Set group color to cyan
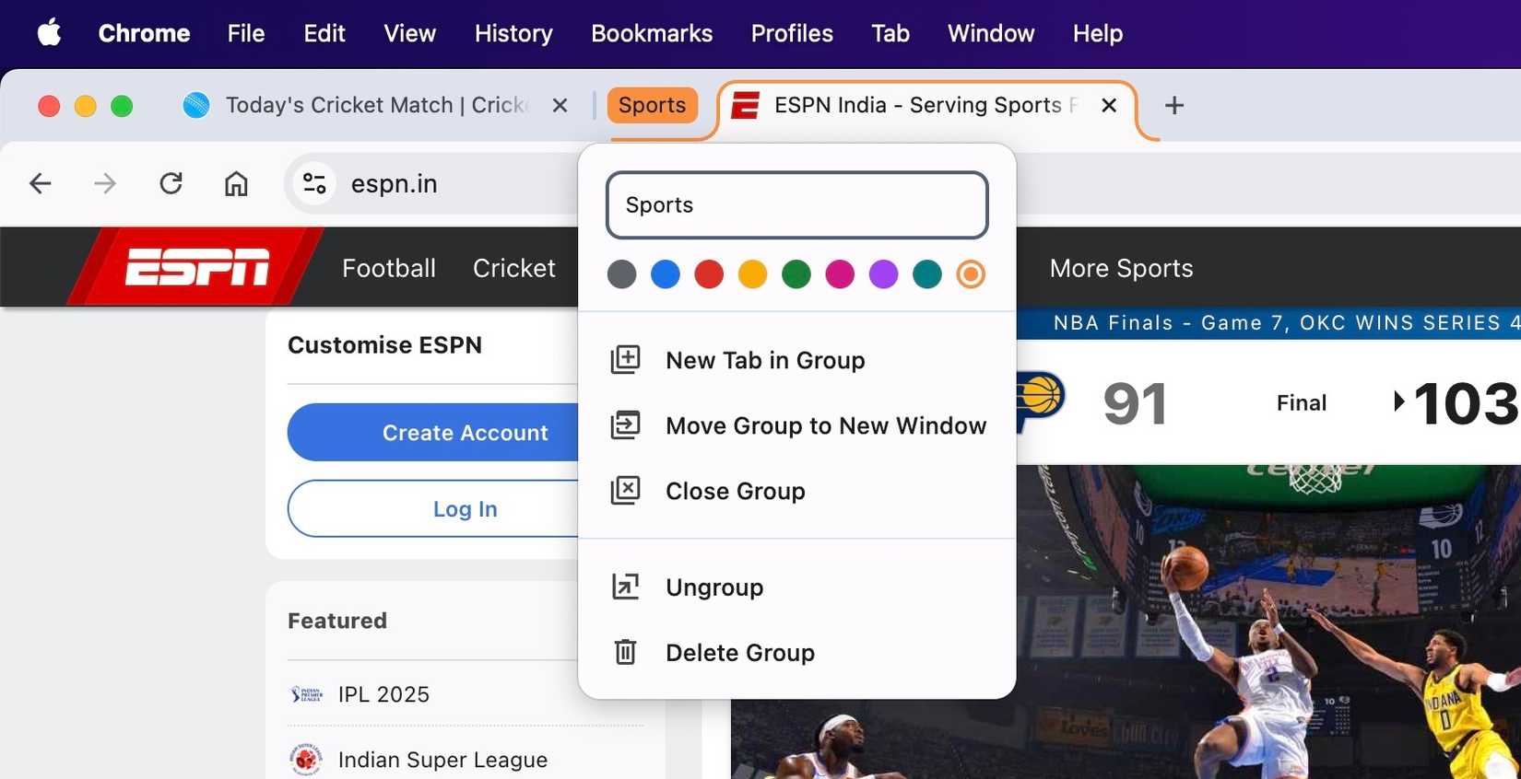 tap(926, 273)
